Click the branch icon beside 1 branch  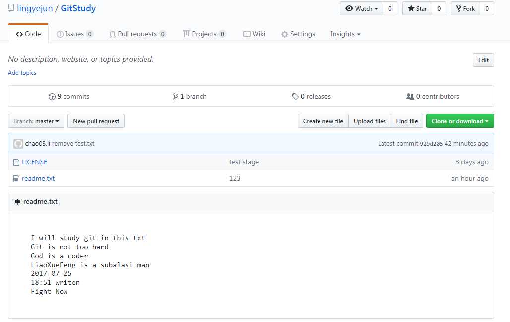(x=175, y=97)
